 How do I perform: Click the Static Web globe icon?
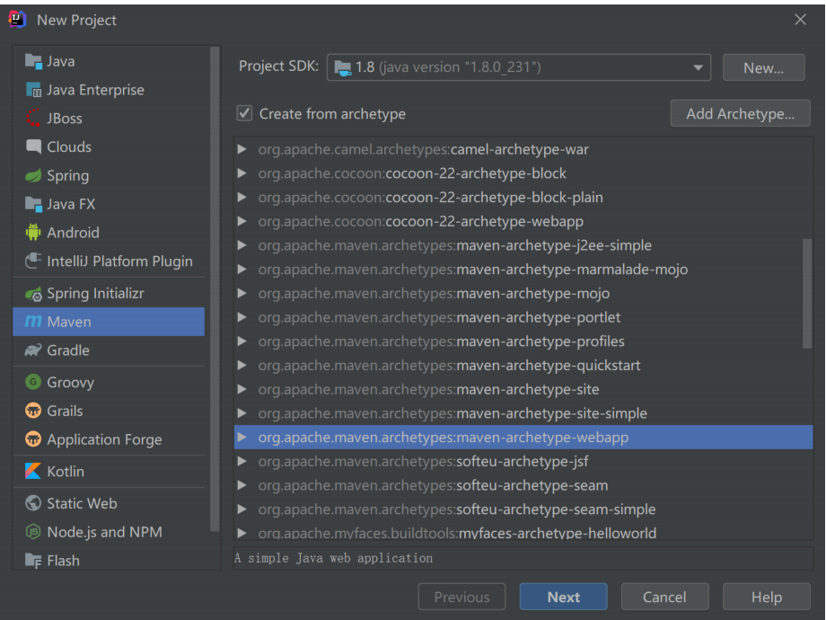coord(33,503)
